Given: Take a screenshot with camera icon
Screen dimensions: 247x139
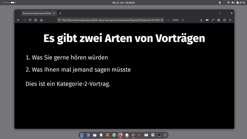Looking at the screenshot, I should coord(219,20).
